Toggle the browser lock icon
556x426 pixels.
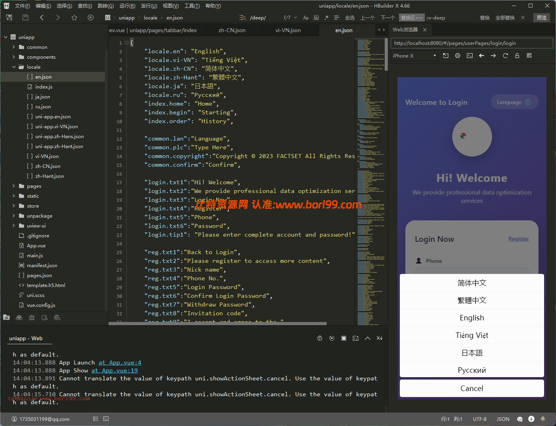[517, 56]
